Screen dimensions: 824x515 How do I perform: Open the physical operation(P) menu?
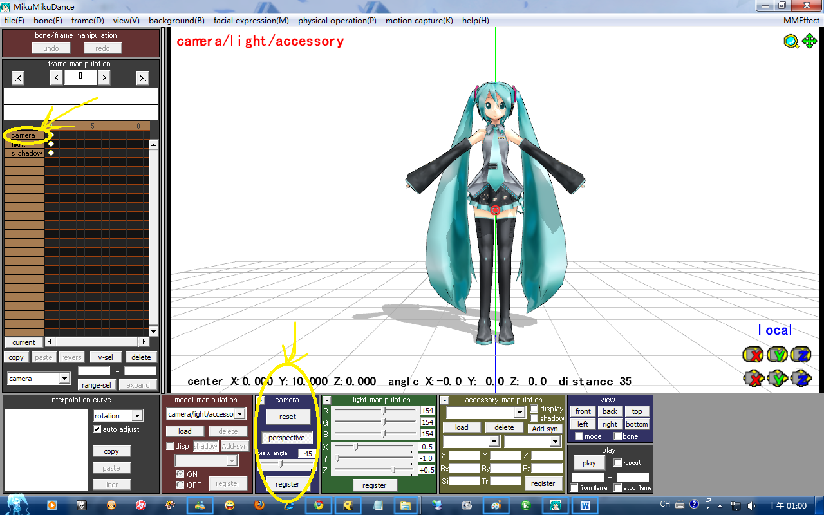click(337, 21)
